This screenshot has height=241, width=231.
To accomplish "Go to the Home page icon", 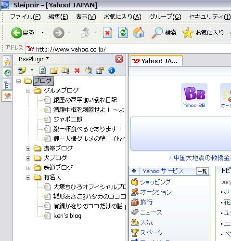I will coord(139,33).
